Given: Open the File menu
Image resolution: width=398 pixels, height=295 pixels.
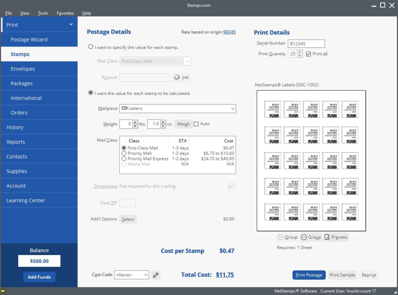Looking at the screenshot, I should pyautogui.click(x=9, y=13).
